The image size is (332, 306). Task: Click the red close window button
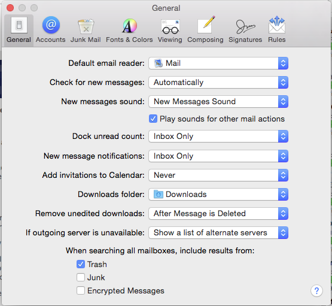tap(10, 8)
